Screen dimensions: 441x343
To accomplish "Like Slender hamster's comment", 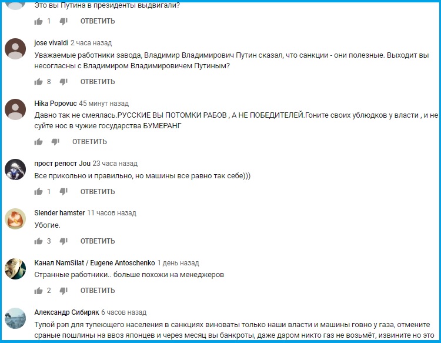I will (39, 241).
